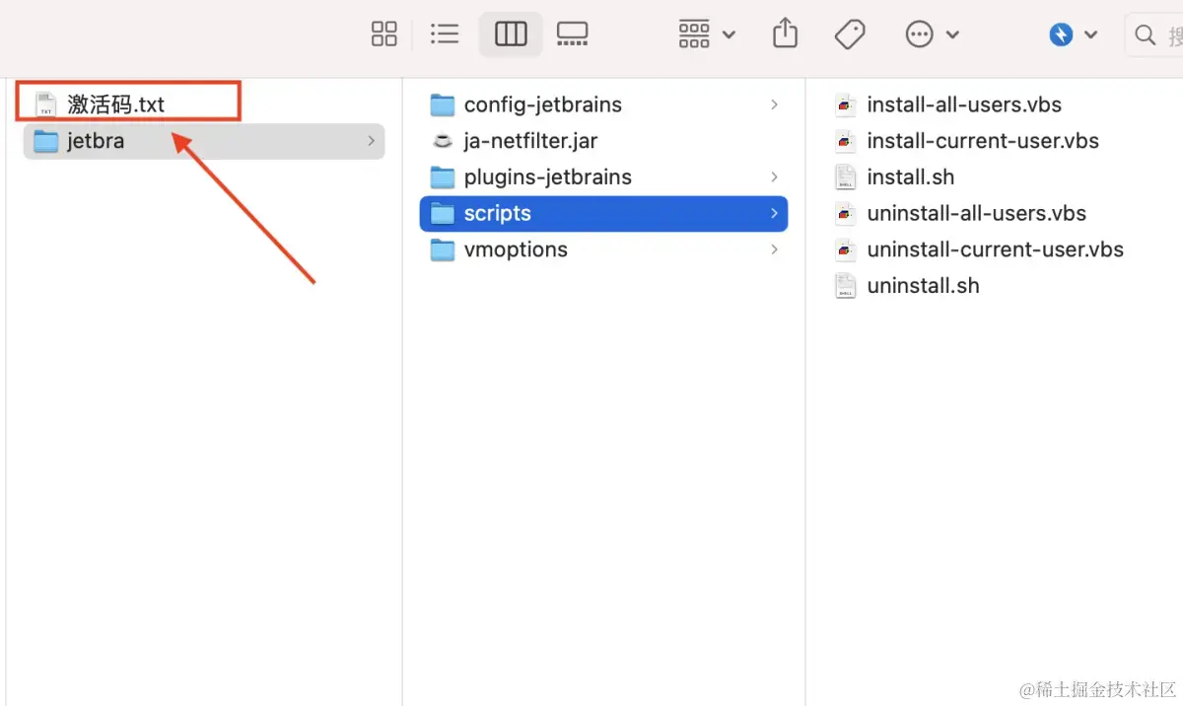Screen dimensions: 1183x706
Task: Click the uninstall.sh shell script icon
Action: pyautogui.click(x=845, y=286)
